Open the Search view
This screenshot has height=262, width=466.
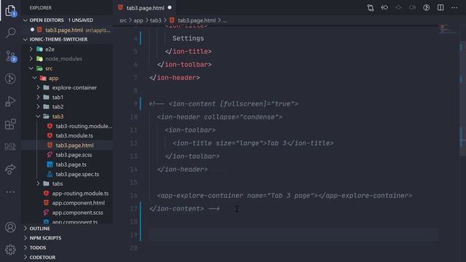(x=11, y=33)
